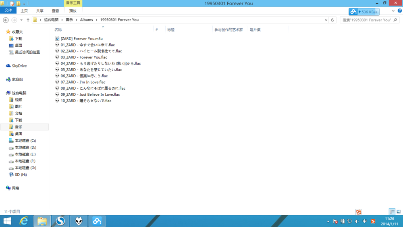The height and width of the screenshot is (227, 403).
Task: Select file 10_ZARD - 瞳そらさないで.flac
Action: (83, 101)
